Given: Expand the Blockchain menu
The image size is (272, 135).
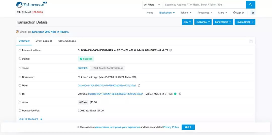Looking at the screenshot, I should click(x=167, y=13).
